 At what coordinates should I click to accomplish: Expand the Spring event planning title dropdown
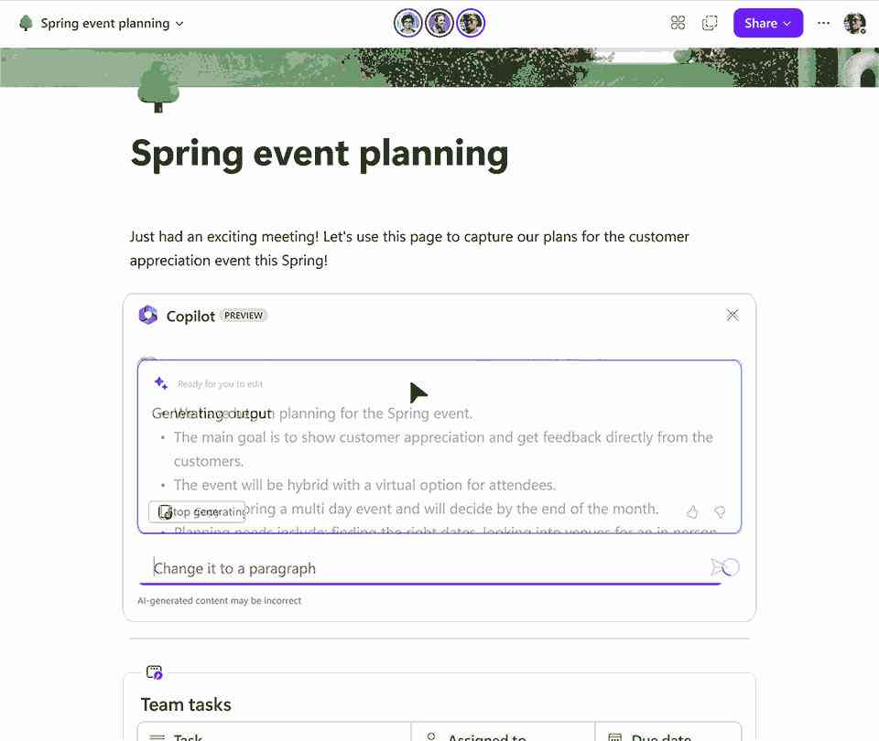tap(179, 24)
